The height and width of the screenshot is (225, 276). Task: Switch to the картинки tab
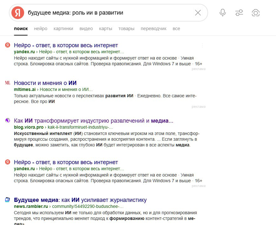point(63,29)
